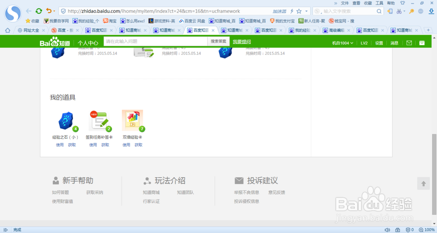
Task: Open 如何答题 help link
Action: [60, 192]
